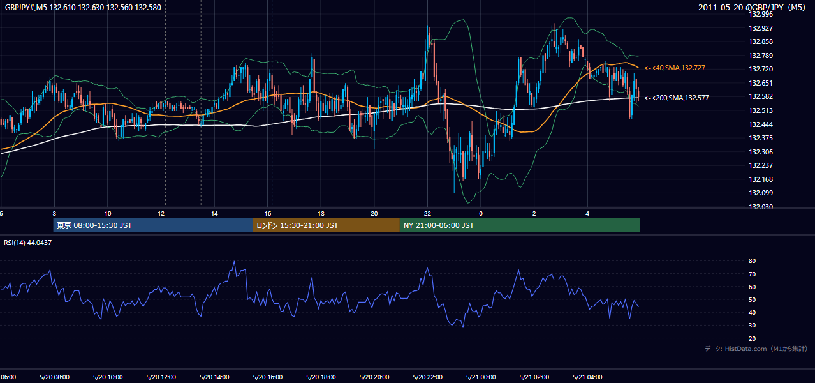This screenshot has height=383, width=815.
Task: Click price axis value 132.375
Action: click(761, 138)
